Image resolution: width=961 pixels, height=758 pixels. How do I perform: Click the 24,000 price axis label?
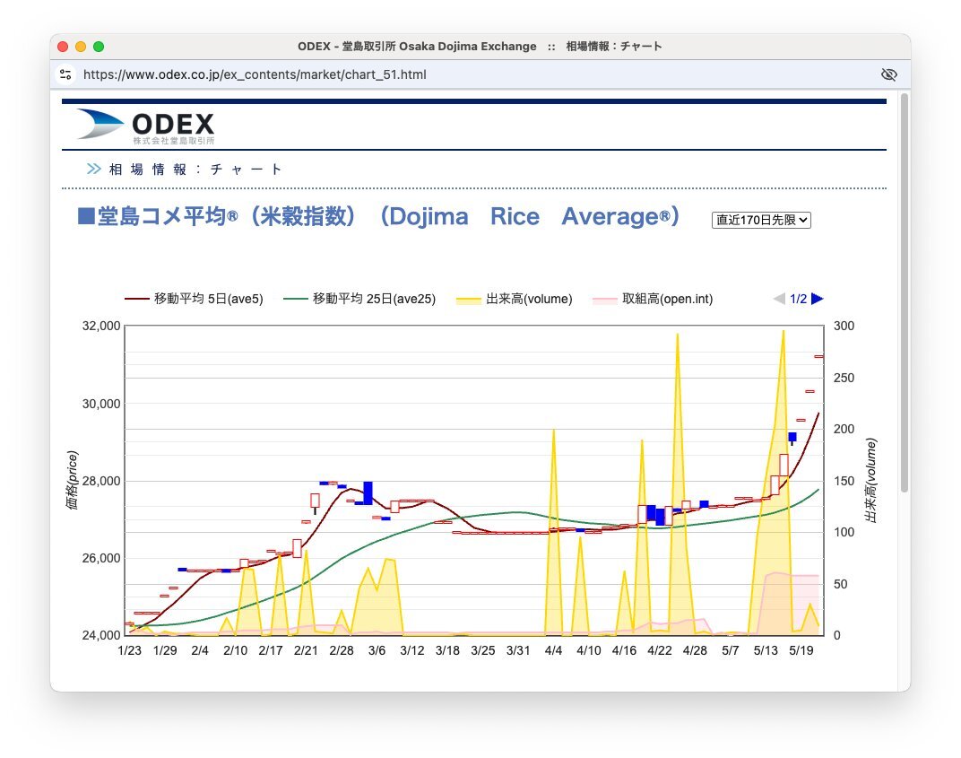101,635
